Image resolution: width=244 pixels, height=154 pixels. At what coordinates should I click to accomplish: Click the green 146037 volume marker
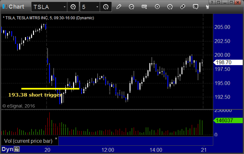228,120
